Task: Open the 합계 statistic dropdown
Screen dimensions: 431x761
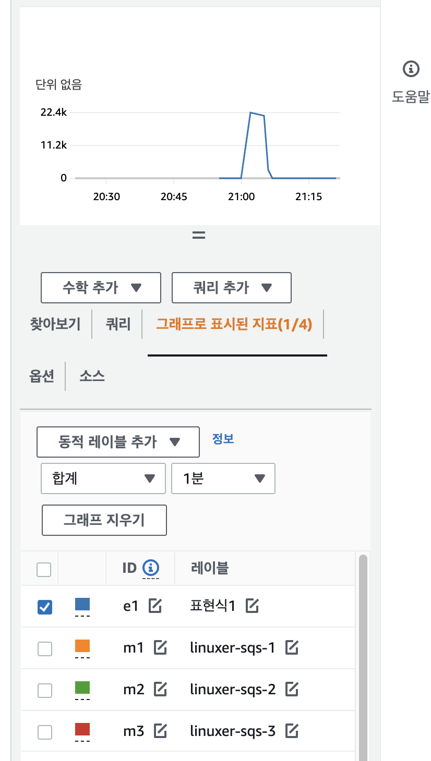Action: coord(103,478)
